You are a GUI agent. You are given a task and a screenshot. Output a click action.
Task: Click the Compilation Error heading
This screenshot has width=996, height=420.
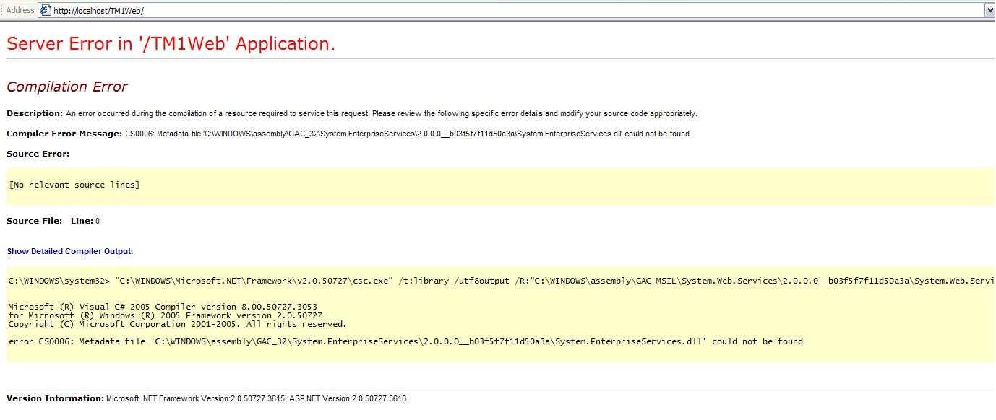tap(67, 87)
